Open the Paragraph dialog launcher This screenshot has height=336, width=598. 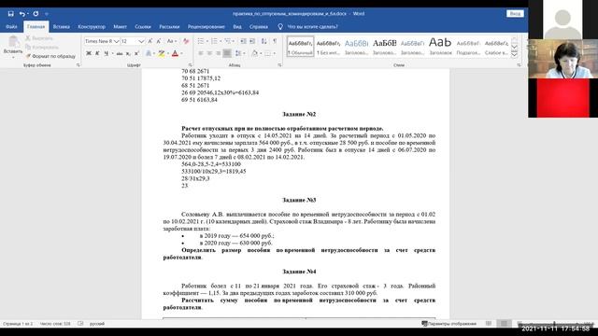[x=279, y=65]
